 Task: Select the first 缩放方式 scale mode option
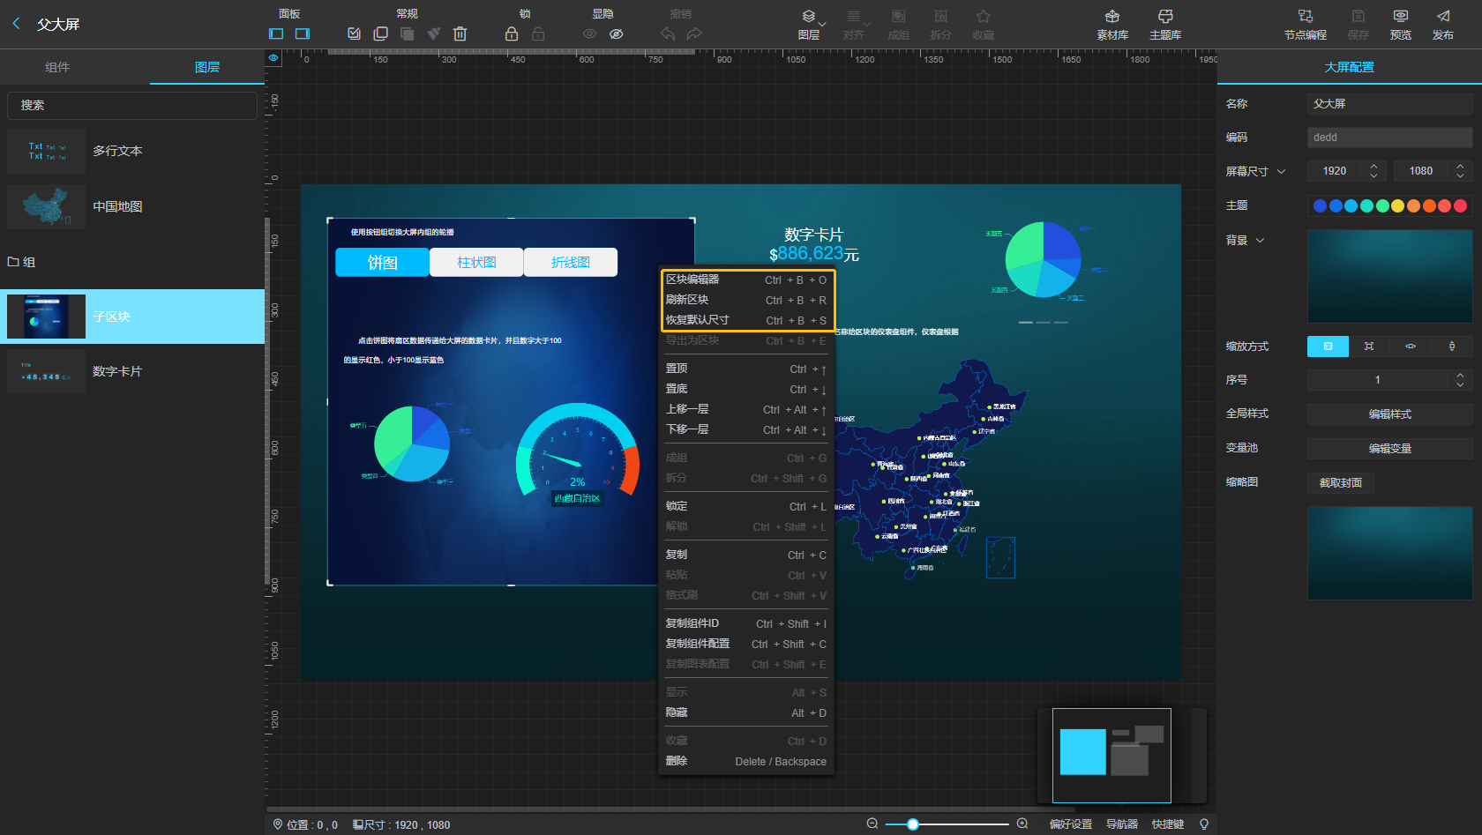point(1328,347)
